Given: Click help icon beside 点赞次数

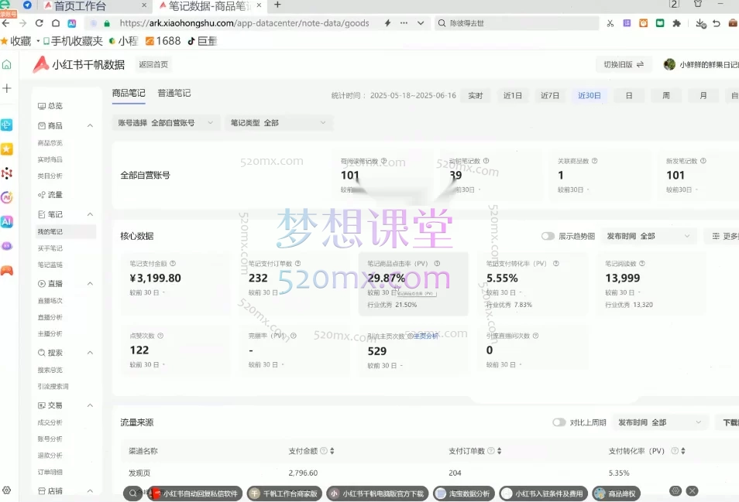Looking at the screenshot, I should [x=160, y=336].
